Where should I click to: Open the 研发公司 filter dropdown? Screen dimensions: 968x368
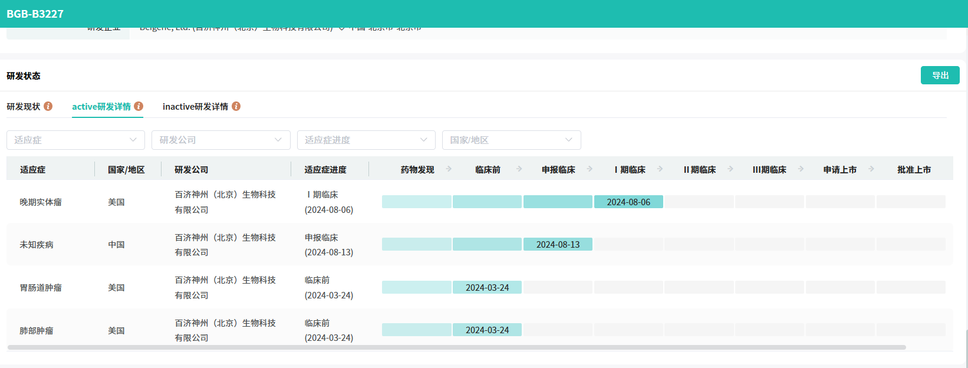220,140
